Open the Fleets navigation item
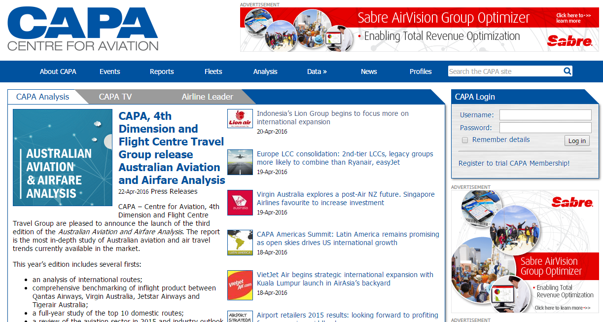Viewport: 603px width, 322px height. coord(213,72)
